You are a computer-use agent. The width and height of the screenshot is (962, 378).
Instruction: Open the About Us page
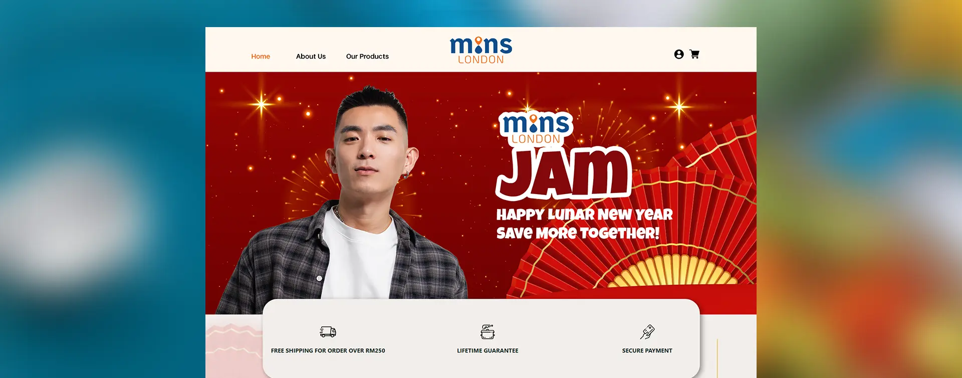pyautogui.click(x=311, y=56)
